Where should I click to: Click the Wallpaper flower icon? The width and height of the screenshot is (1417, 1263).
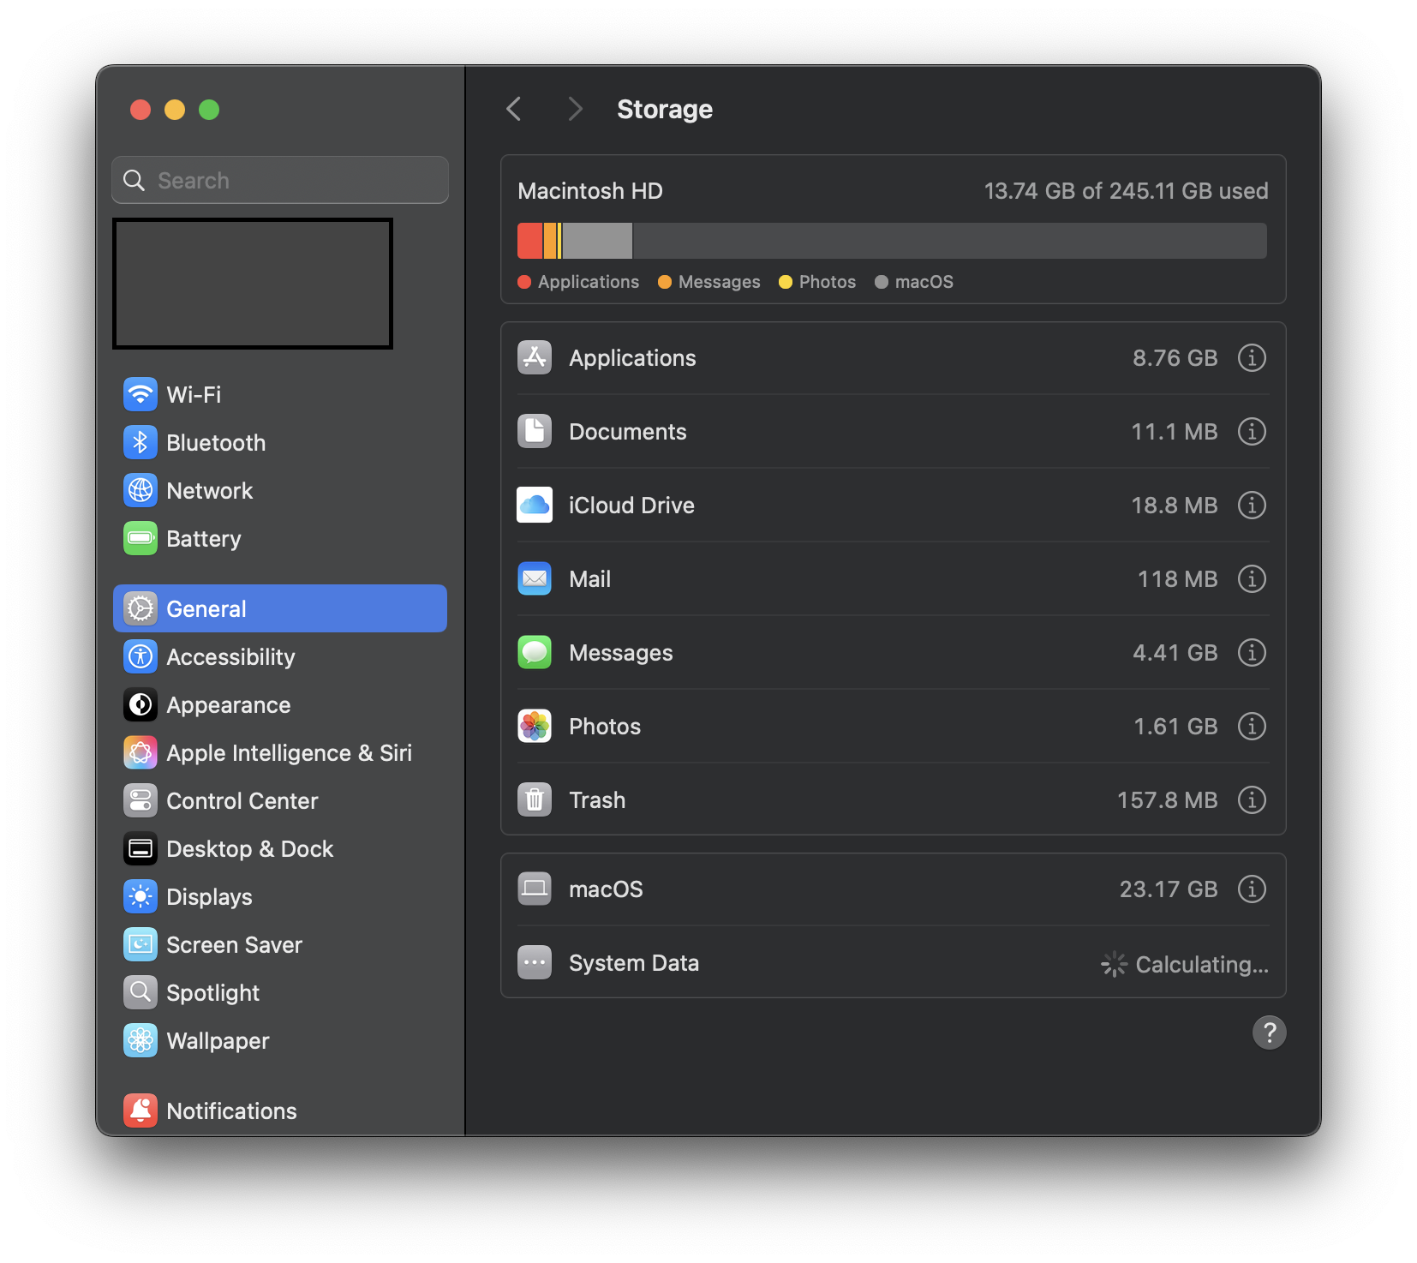click(141, 1040)
